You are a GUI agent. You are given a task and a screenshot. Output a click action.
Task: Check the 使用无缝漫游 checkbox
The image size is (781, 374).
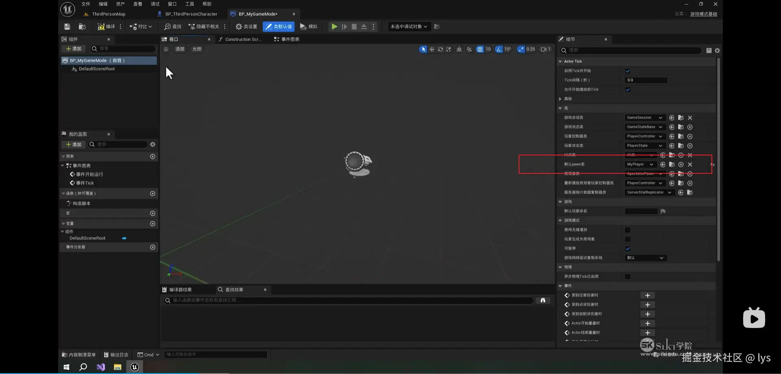[x=628, y=230]
